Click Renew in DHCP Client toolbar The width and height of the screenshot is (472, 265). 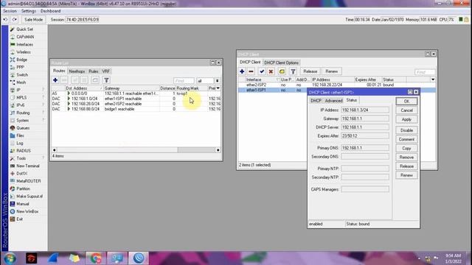pos(331,71)
